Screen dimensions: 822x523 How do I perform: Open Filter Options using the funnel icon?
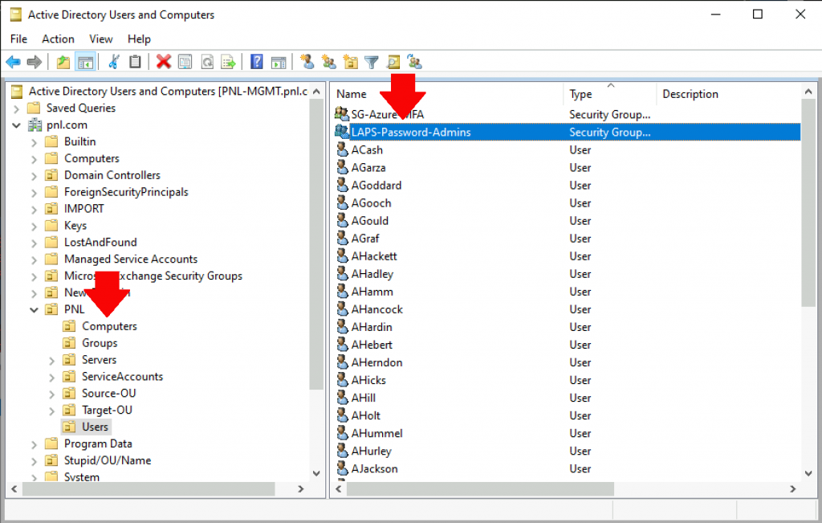[x=371, y=62]
